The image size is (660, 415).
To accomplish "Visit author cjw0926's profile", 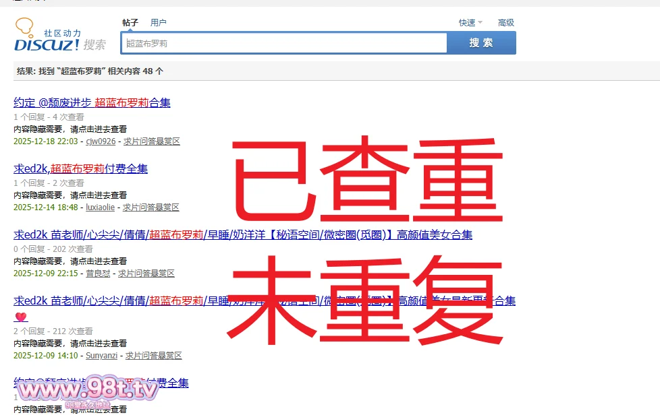I will point(101,141).
